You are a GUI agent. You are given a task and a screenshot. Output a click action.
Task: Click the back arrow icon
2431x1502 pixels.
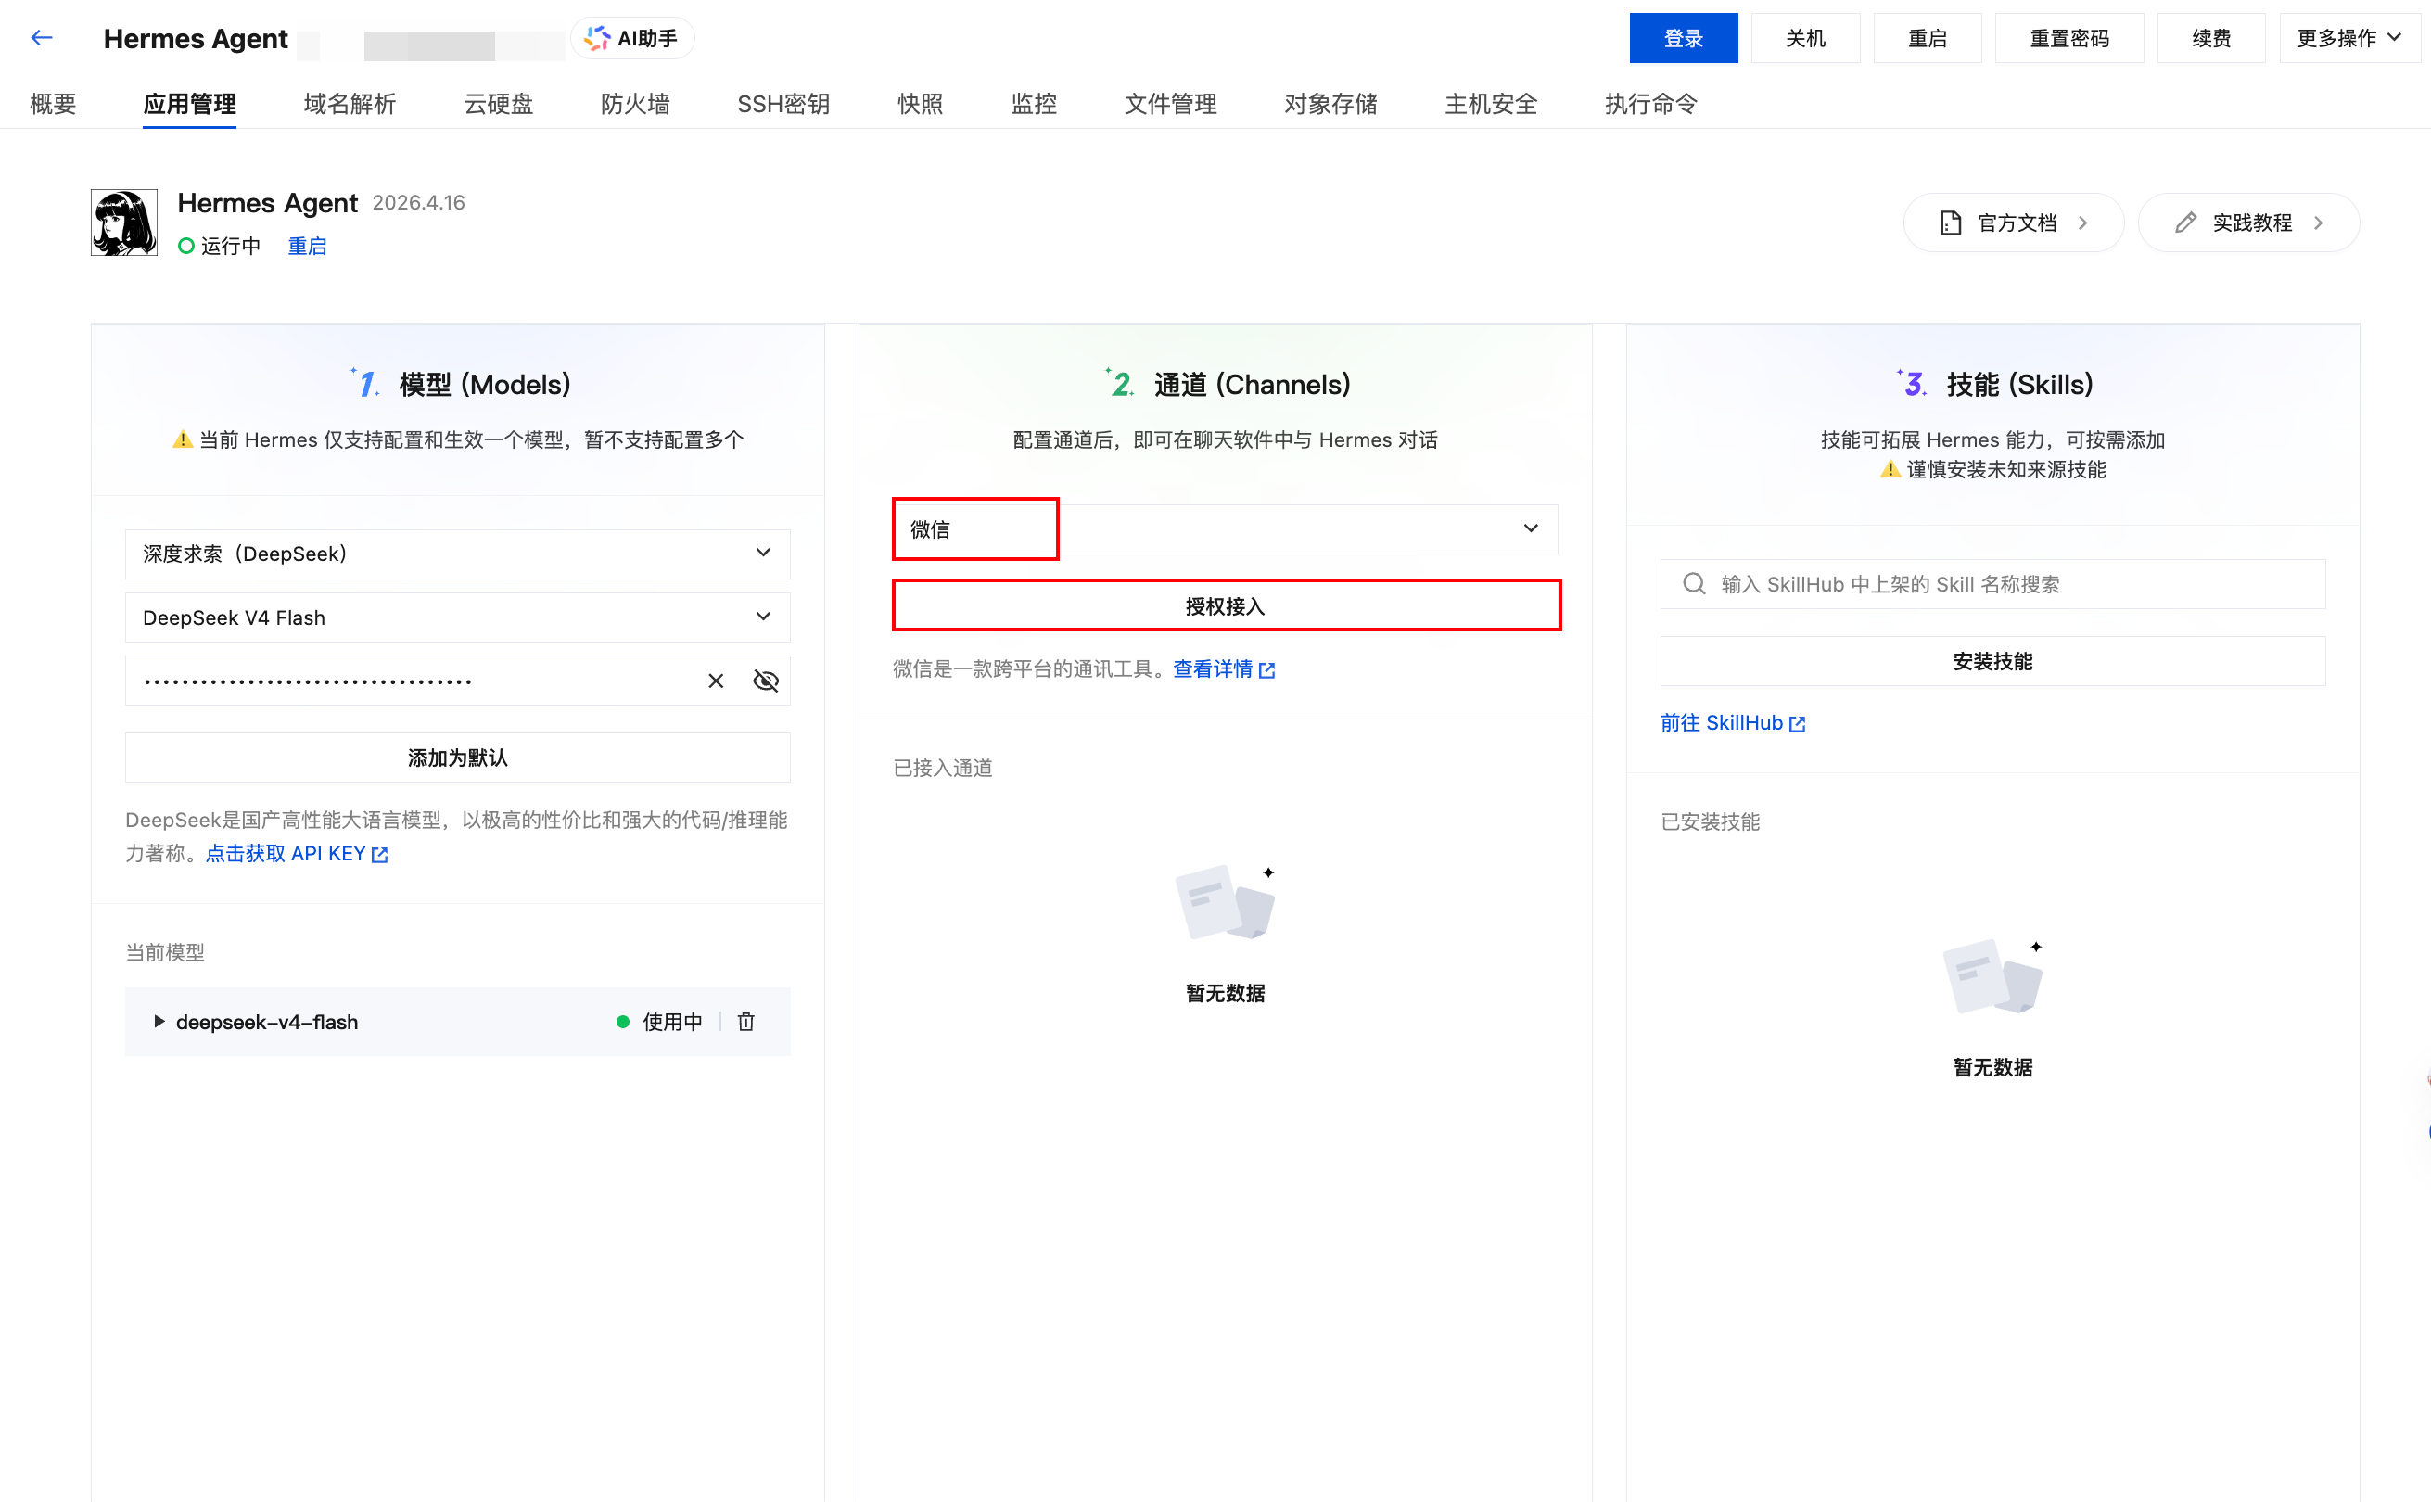[x=41, y=38]
